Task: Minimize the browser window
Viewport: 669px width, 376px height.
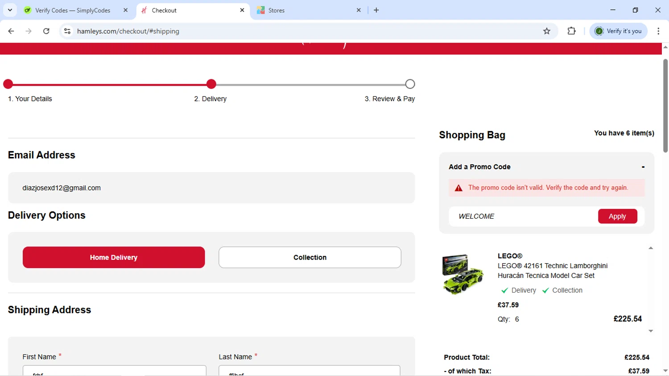Action: [x=613, y=10]
